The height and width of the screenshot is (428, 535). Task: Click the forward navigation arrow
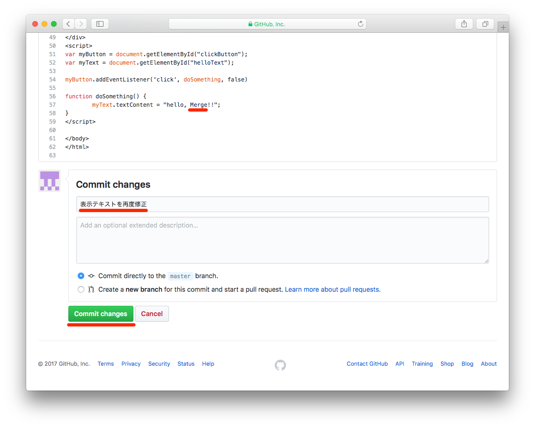(81, 23)
